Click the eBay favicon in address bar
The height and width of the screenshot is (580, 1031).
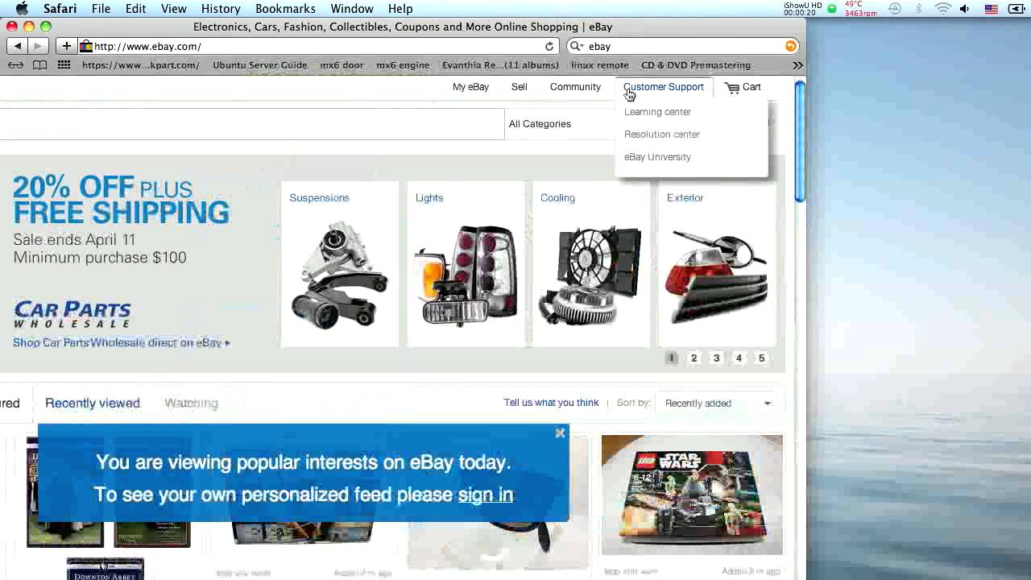point(86,46)
